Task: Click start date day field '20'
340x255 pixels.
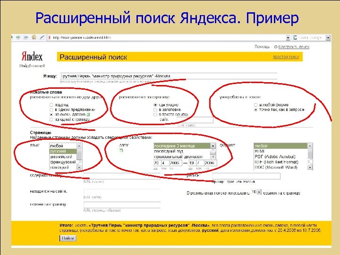Action: point(157,162)
